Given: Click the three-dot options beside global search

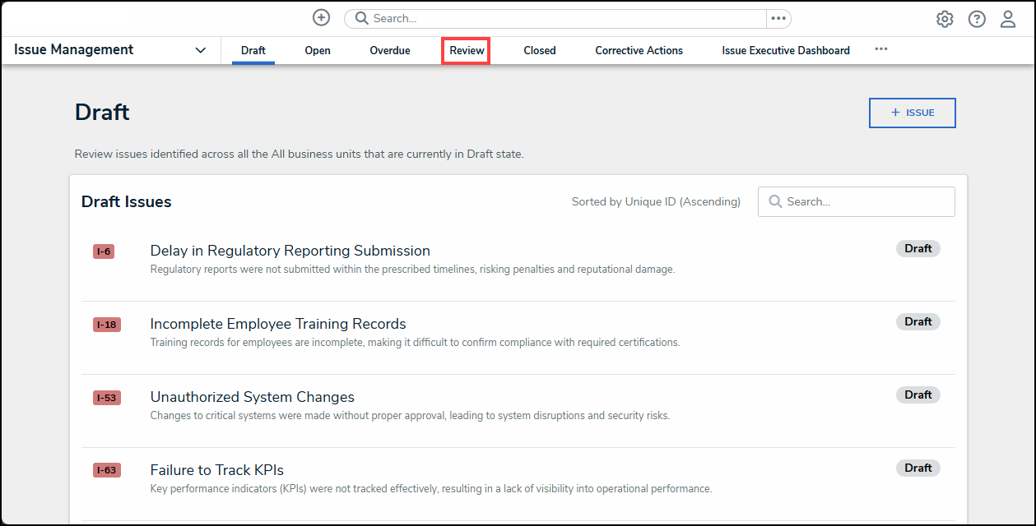Looking at the screenshot, I should [778, 19].
